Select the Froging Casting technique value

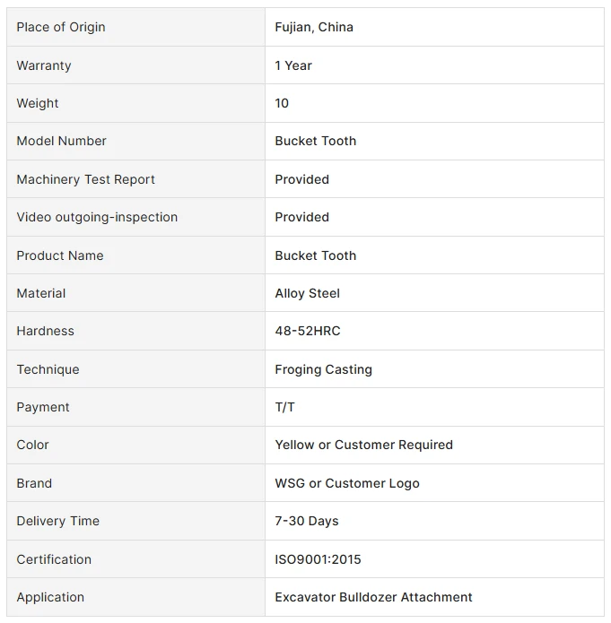coord(323,369)
